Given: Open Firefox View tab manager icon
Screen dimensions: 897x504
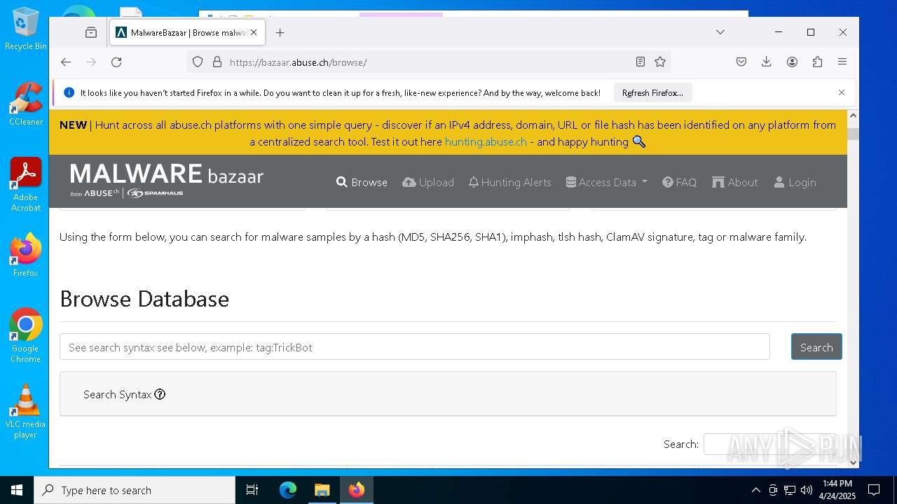Looking at the screenshot, I should tap(91, 32).
